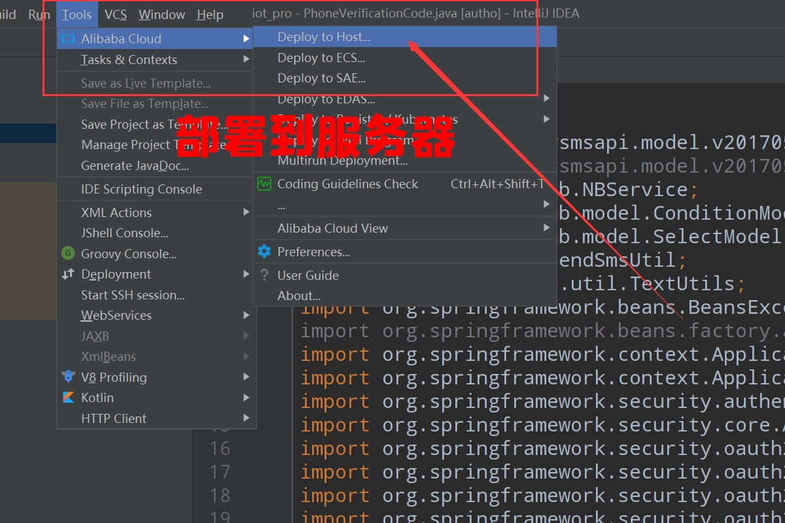
Task: Click the Preferences gear icon
Action: pos(264,252)
